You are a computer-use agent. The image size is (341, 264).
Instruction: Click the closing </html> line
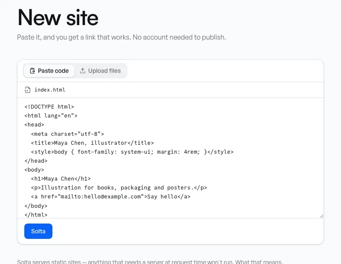point(36,215)
